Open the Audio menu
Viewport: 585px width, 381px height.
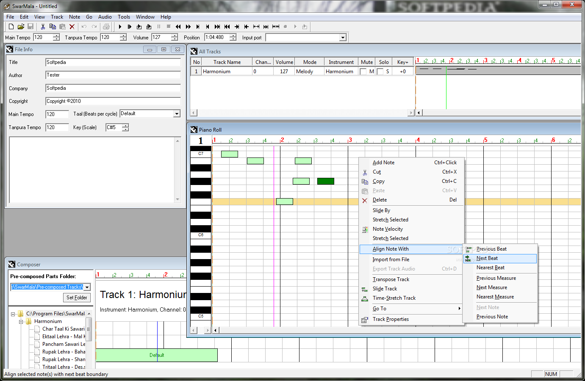105,17
